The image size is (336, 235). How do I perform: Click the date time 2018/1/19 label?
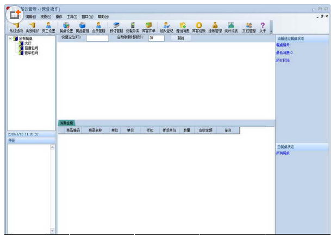click(x=23, y=134)
